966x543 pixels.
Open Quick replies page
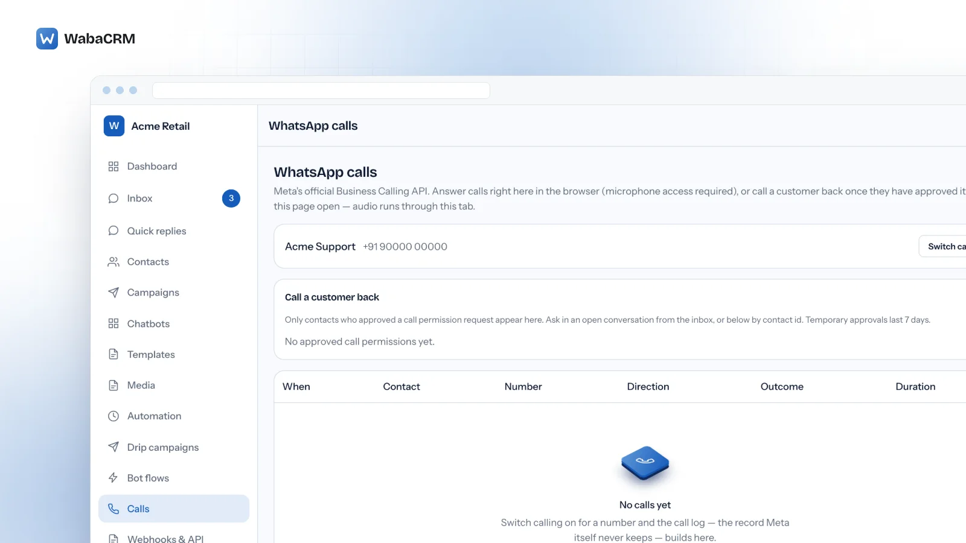(x=174, y=231)
